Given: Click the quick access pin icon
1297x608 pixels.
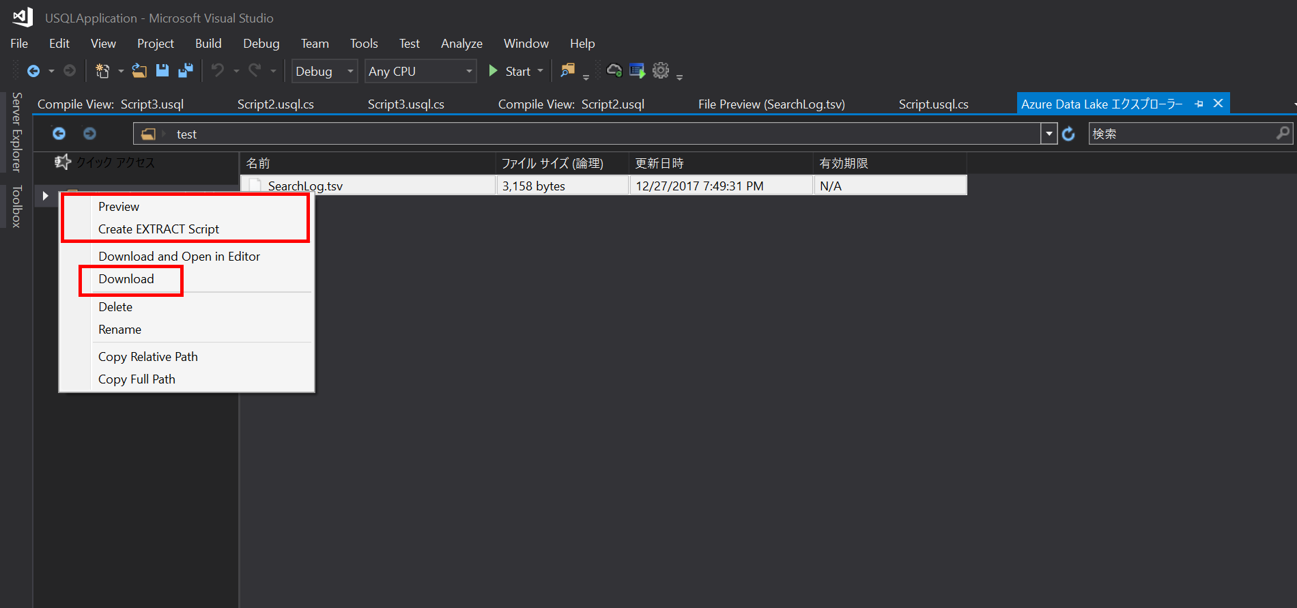Looking at the screenshot, I should tap(63, 162).
